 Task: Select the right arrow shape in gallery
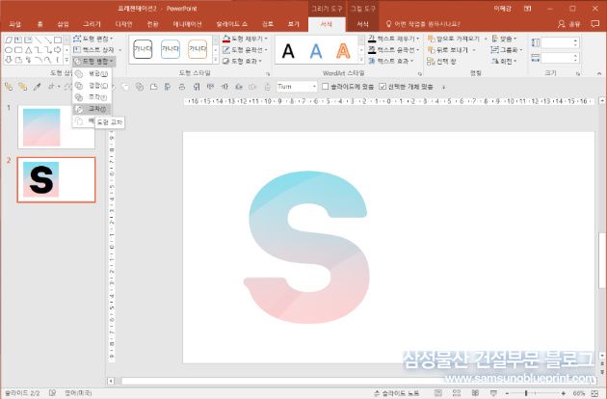pos(58,50)
